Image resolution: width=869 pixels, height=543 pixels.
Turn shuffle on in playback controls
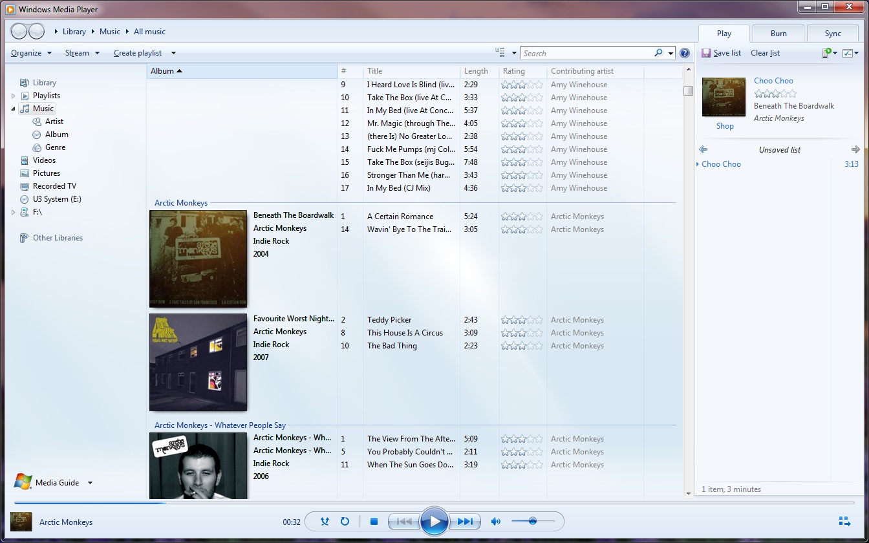pos(325,521)
